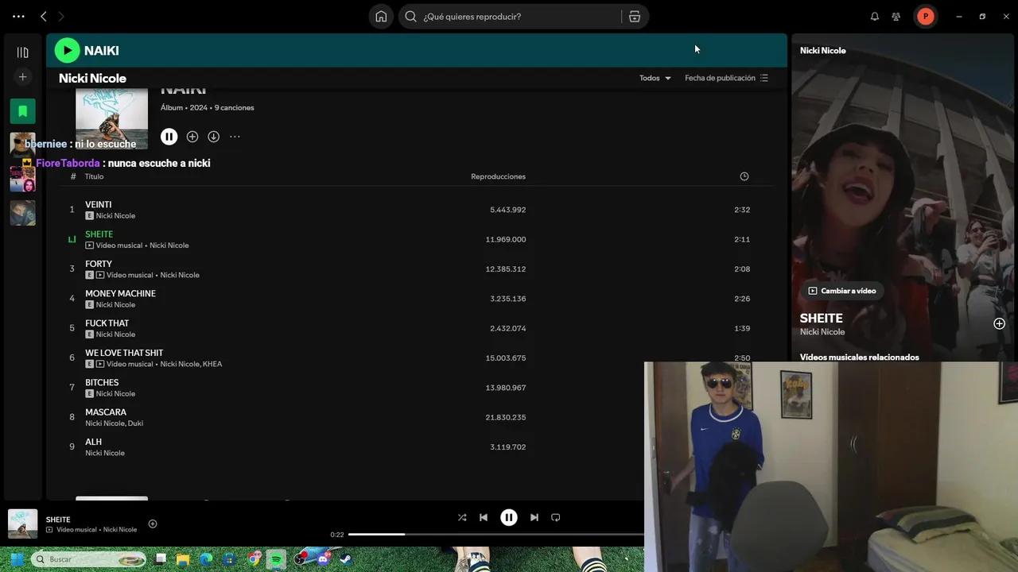The image size is (1018, 572).
Task: Switch to Spotify taskbar icon
Action: [x=276, y=559]
